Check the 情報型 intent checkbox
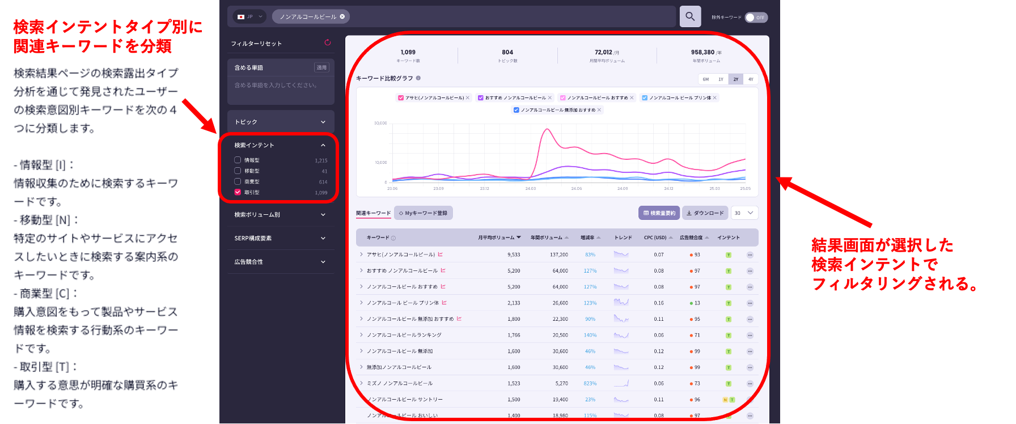 click(238, 160)
